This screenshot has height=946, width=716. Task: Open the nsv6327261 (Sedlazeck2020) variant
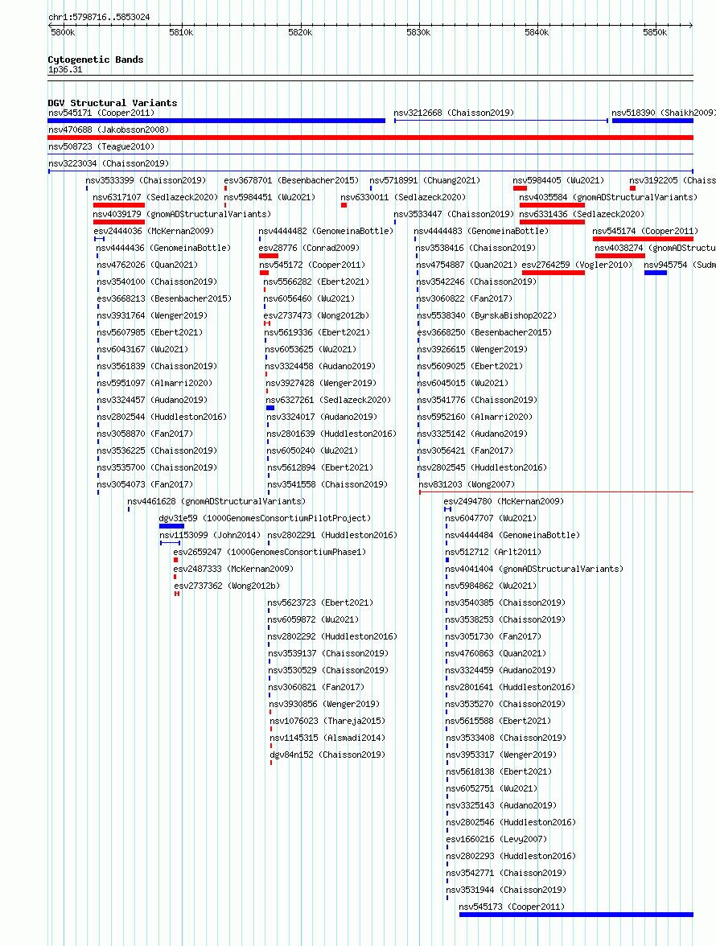point(328,400)
